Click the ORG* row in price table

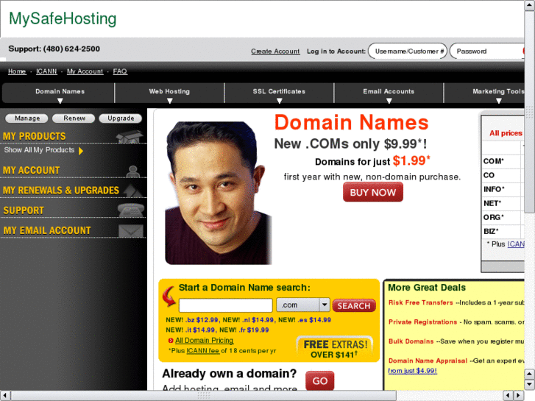tap(503, 217)
